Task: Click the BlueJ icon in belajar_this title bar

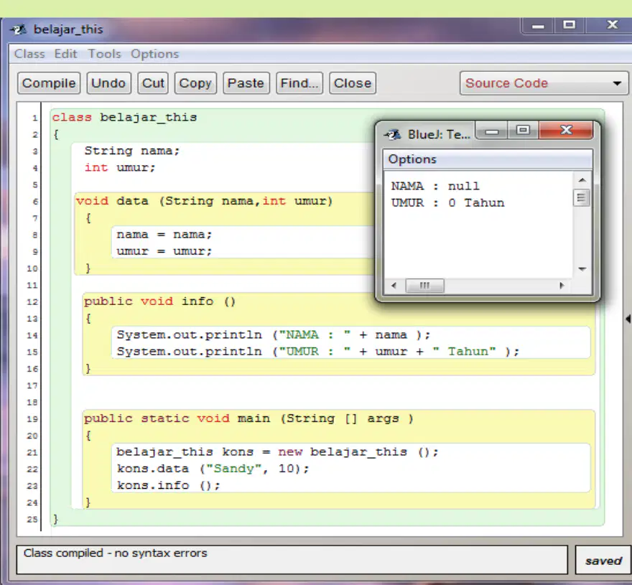Action: coord(18,29)
